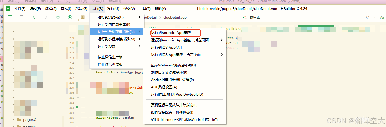Open 如何用chrome控制台调试Android应用(C)

(x=184, y=119)
